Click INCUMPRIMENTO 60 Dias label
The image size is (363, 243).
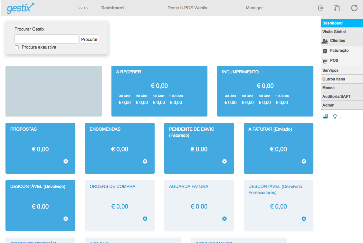click(x=248, y=96)
